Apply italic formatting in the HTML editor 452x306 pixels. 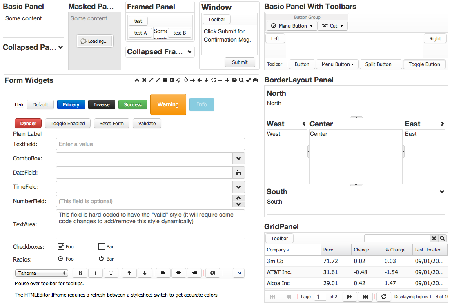96,273
